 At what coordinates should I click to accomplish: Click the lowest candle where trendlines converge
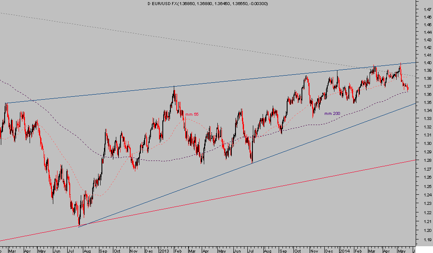79,223
